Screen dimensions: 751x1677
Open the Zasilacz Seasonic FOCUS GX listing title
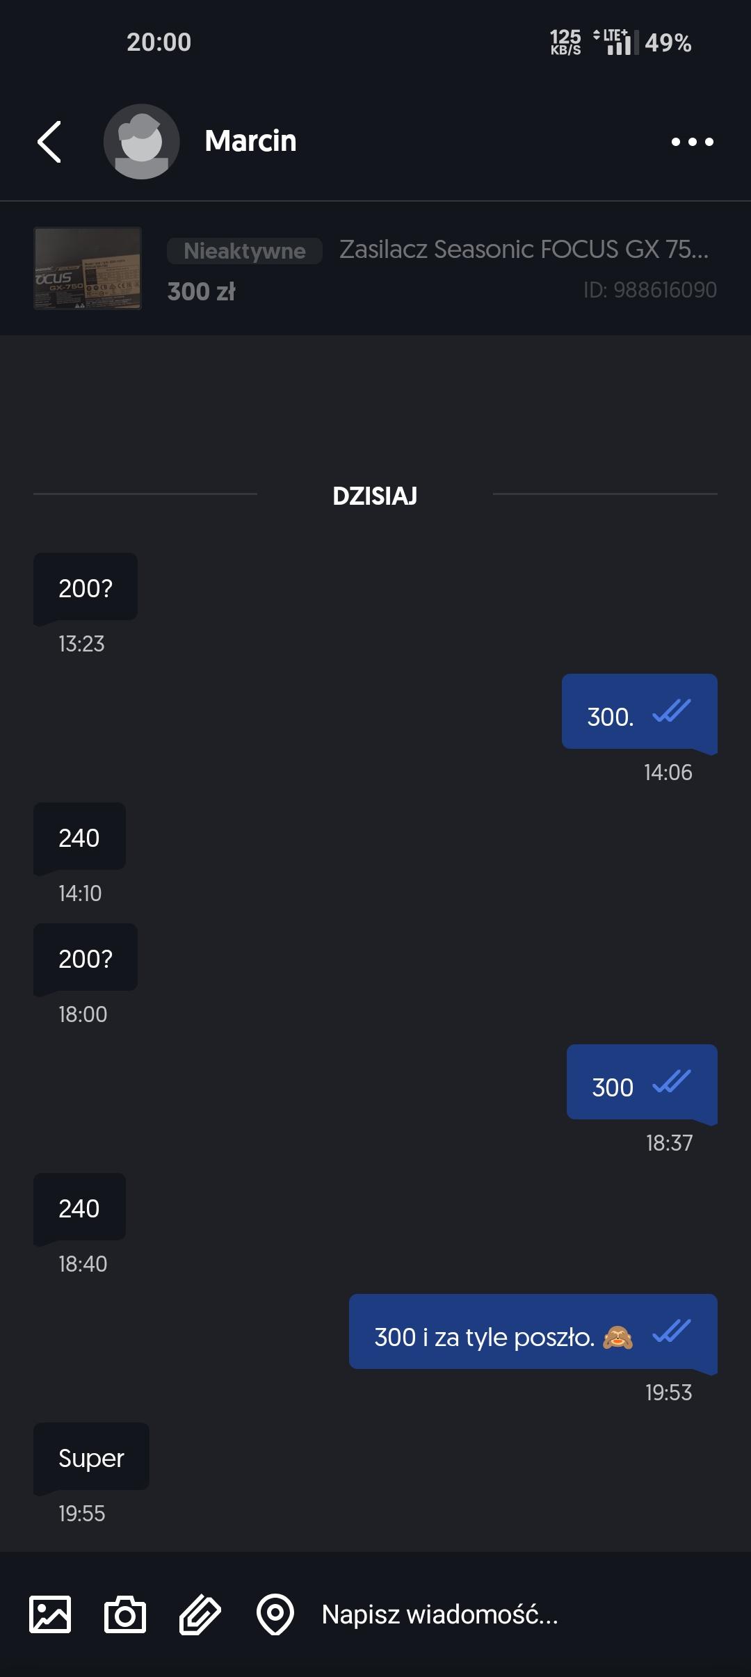click(x=524, y=249)
